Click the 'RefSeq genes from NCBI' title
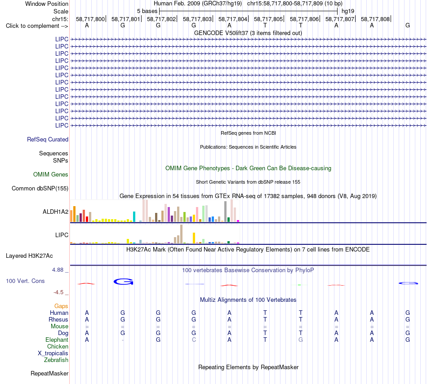Image resolution: width=427 pixels, height=384 pixels. pos(248,133)
